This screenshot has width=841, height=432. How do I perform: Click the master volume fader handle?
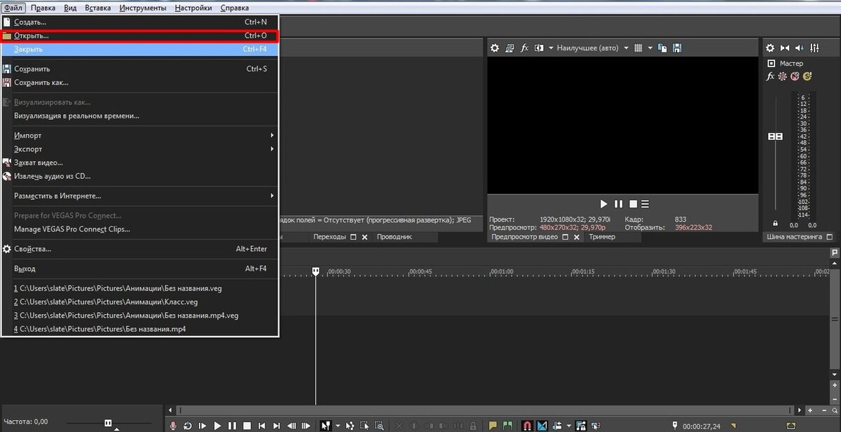click(x=775, y=136)
